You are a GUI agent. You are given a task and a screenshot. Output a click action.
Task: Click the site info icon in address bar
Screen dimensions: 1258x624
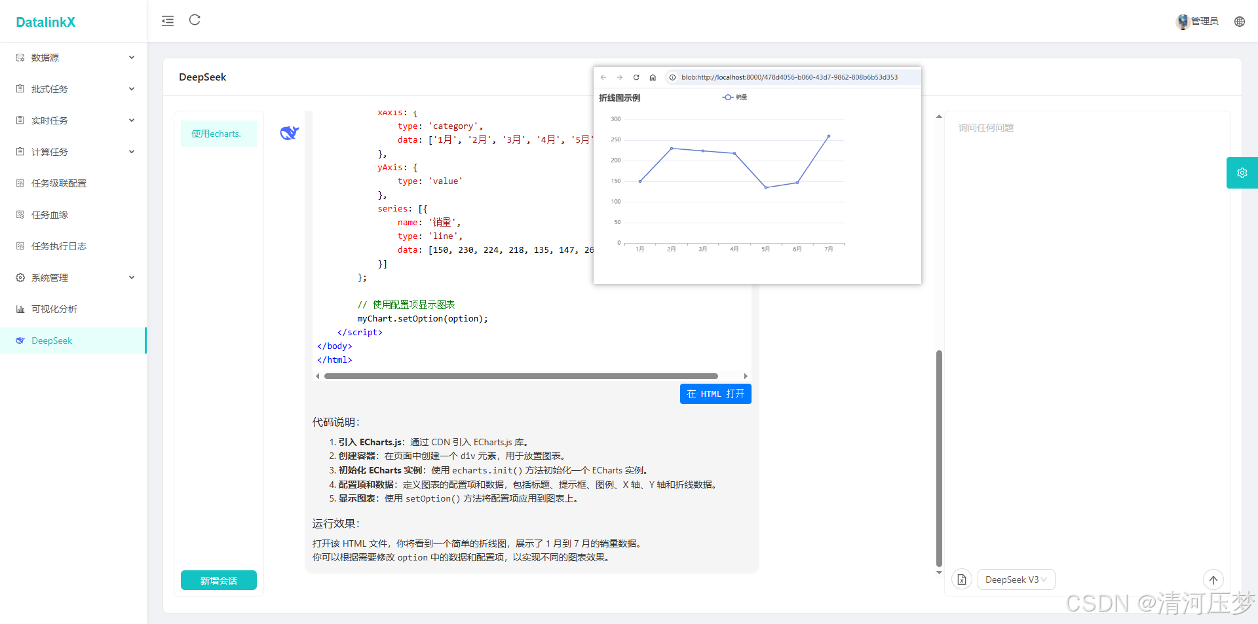click(x=672, y=77)
